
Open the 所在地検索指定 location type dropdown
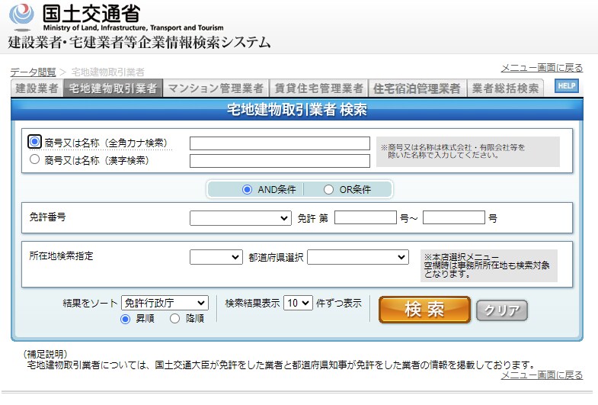coord(216,257)
